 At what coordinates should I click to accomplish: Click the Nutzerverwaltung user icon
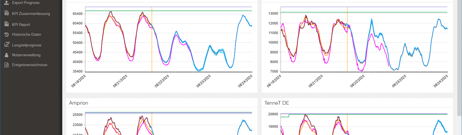[6, 55]
